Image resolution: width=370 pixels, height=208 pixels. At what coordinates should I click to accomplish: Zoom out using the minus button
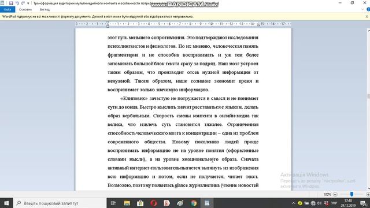point(335,194)
